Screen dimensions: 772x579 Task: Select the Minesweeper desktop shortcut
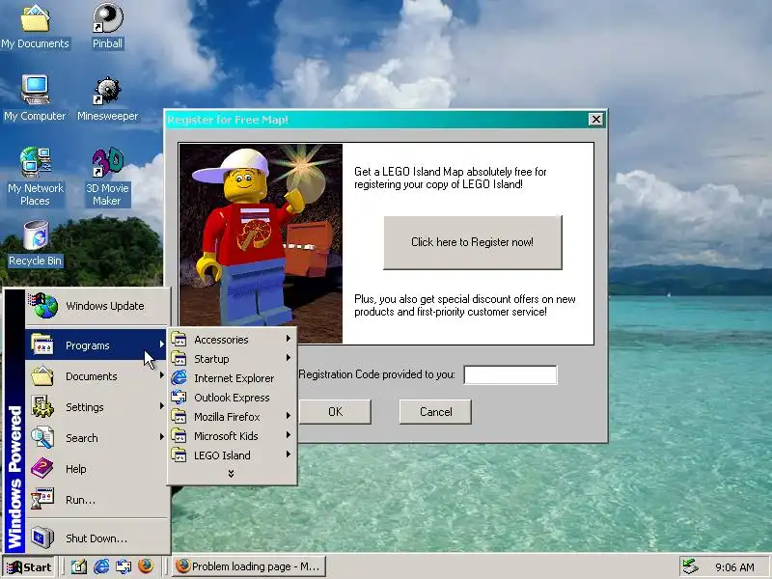point(107,98)
